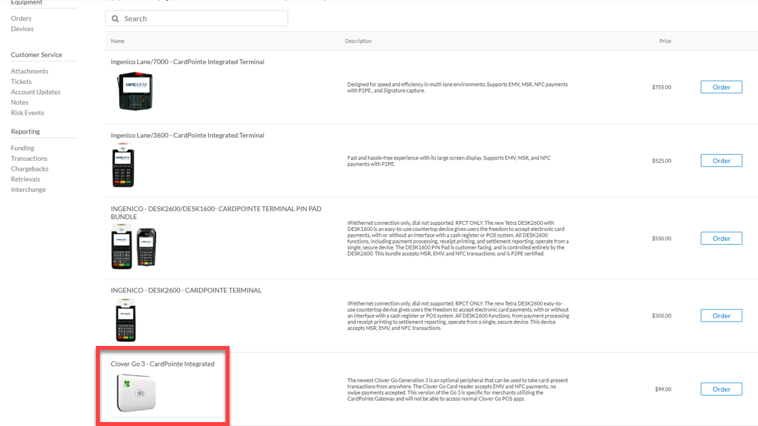Click the magnifier icon in search box
The height and width of the screenshot is (426, 758).
[x=116, y=19]
